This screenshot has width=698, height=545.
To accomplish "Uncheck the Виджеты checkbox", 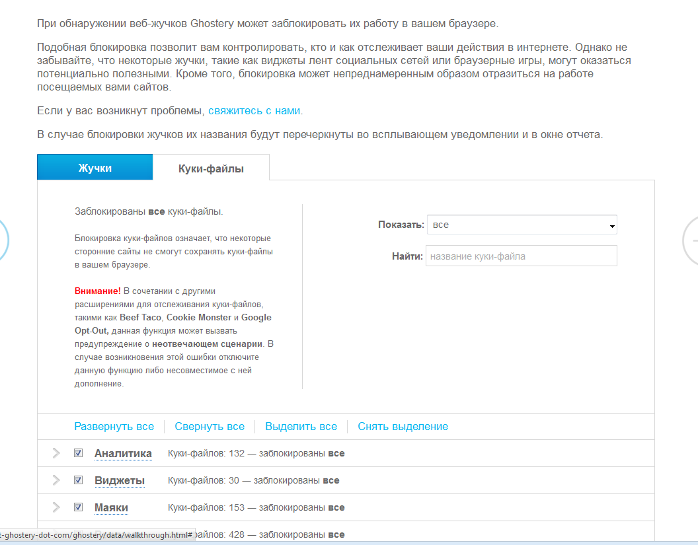I will coord(79,480).
